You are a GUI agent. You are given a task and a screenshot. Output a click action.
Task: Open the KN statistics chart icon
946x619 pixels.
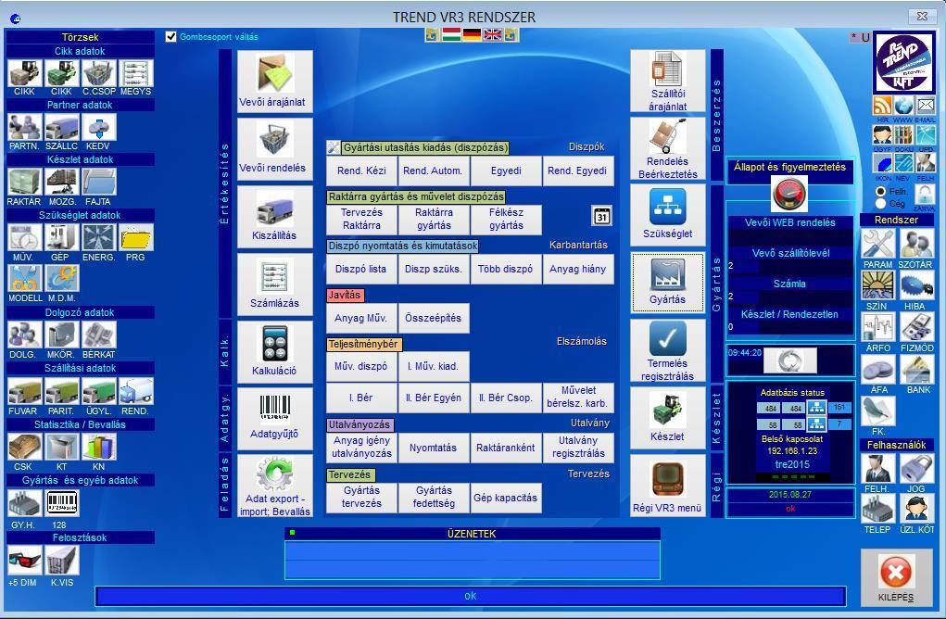pos(99,447)
